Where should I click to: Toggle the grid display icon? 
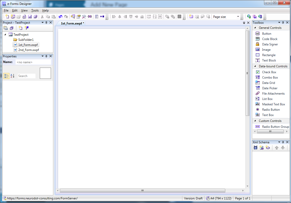179,17
